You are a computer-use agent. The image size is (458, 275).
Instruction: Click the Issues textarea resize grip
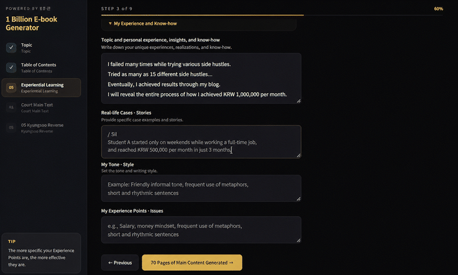pyautogui.click(x=298, y=240)
